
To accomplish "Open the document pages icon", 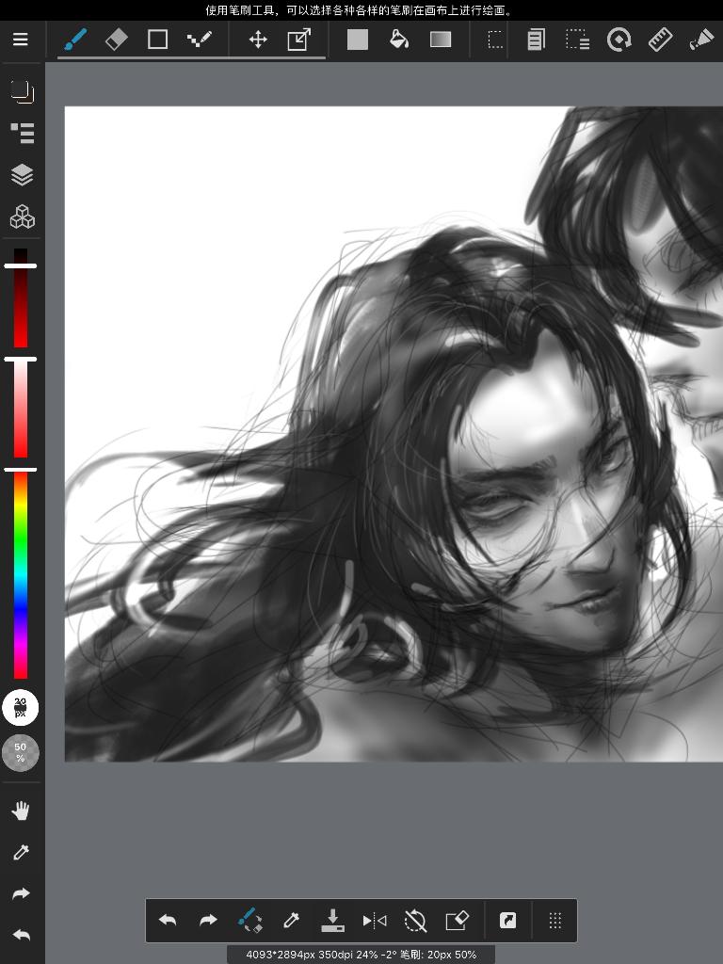I will click(536, 40).
